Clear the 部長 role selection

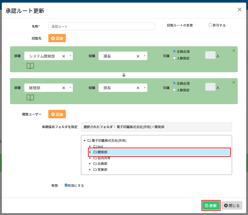click(x=138, y=88)
